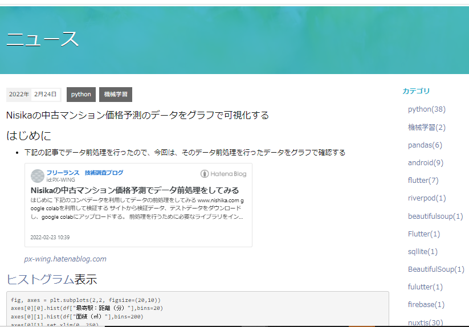The height and width of the screenshot is (327, 469).
Task: Open firebase(1) category
Action: (426, 304)
